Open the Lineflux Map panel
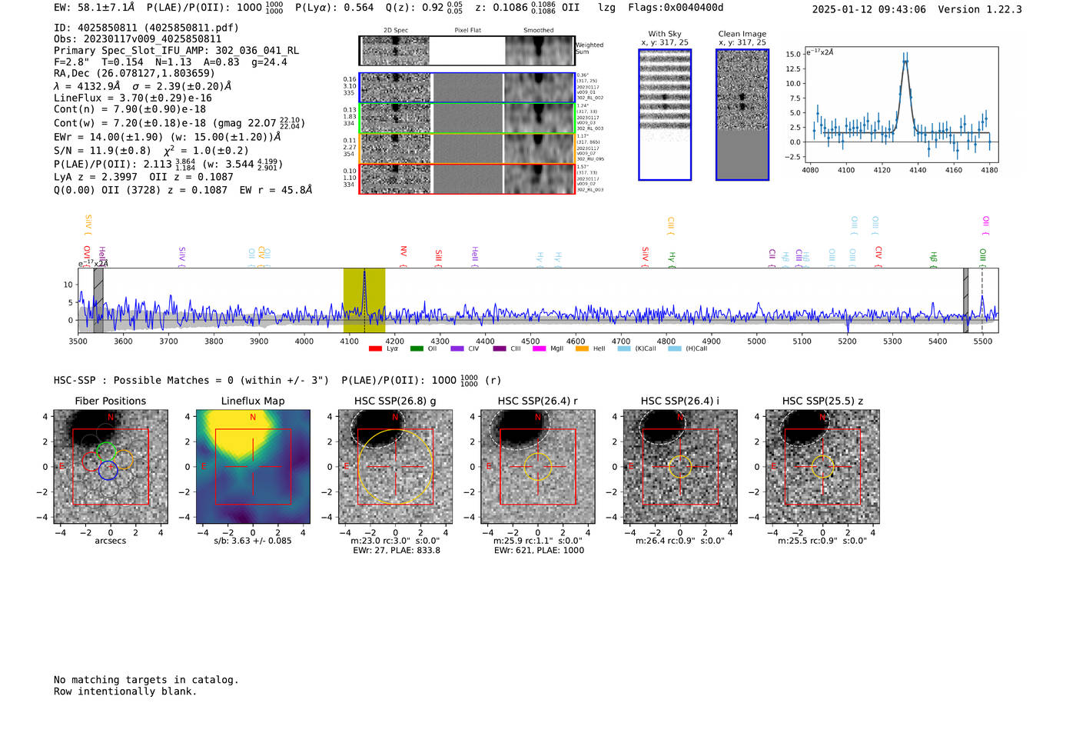This screenshot has height=733, width=1076. tap(253, 467)
